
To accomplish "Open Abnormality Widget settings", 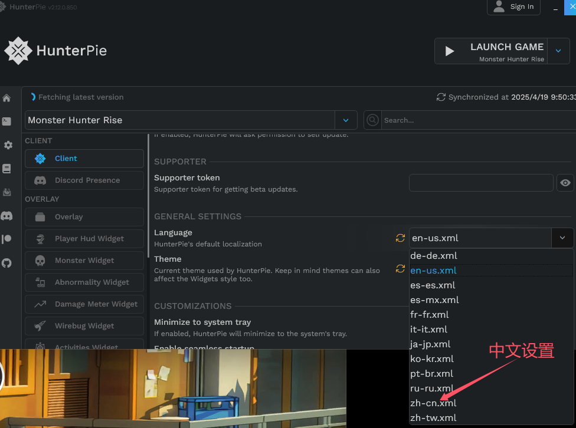I will [x=84, y=282].
